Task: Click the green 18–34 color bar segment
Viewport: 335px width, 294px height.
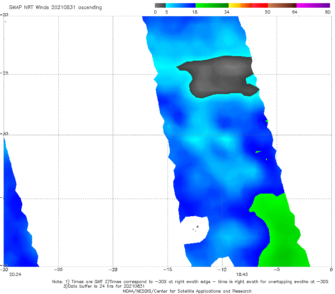Action: (212, 5)
